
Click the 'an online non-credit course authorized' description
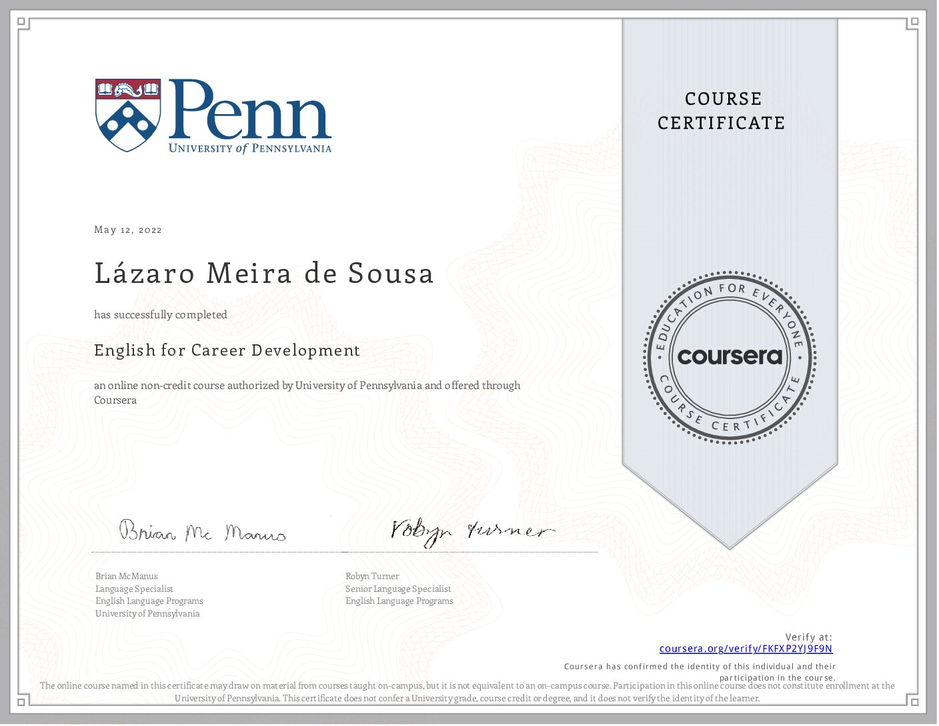[307, 392]
